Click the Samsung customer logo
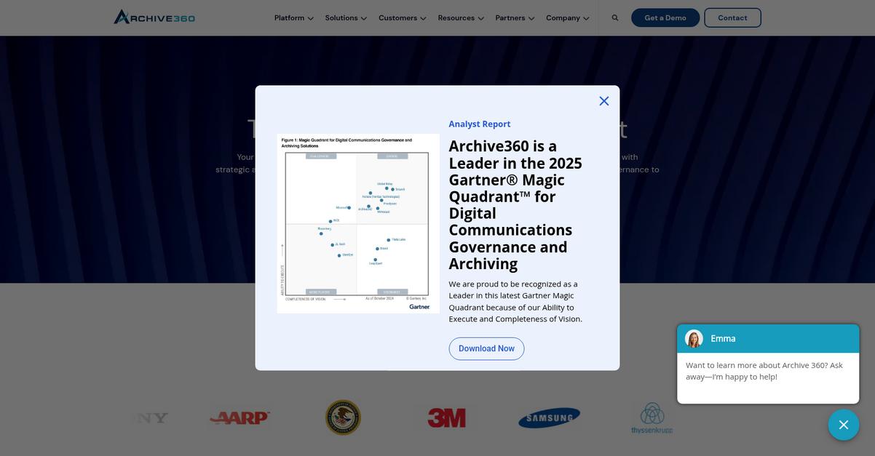875x456 pixels. click(550, 417)
